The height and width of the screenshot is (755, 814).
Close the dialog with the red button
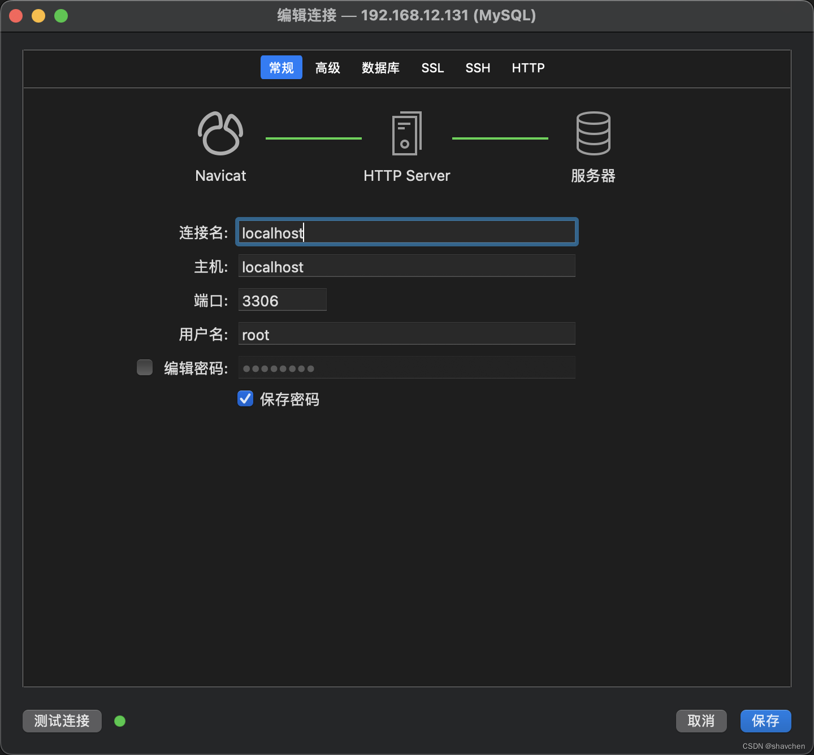[16, 16]
